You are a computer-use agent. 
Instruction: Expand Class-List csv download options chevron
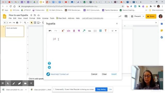[x=26, y=90]
